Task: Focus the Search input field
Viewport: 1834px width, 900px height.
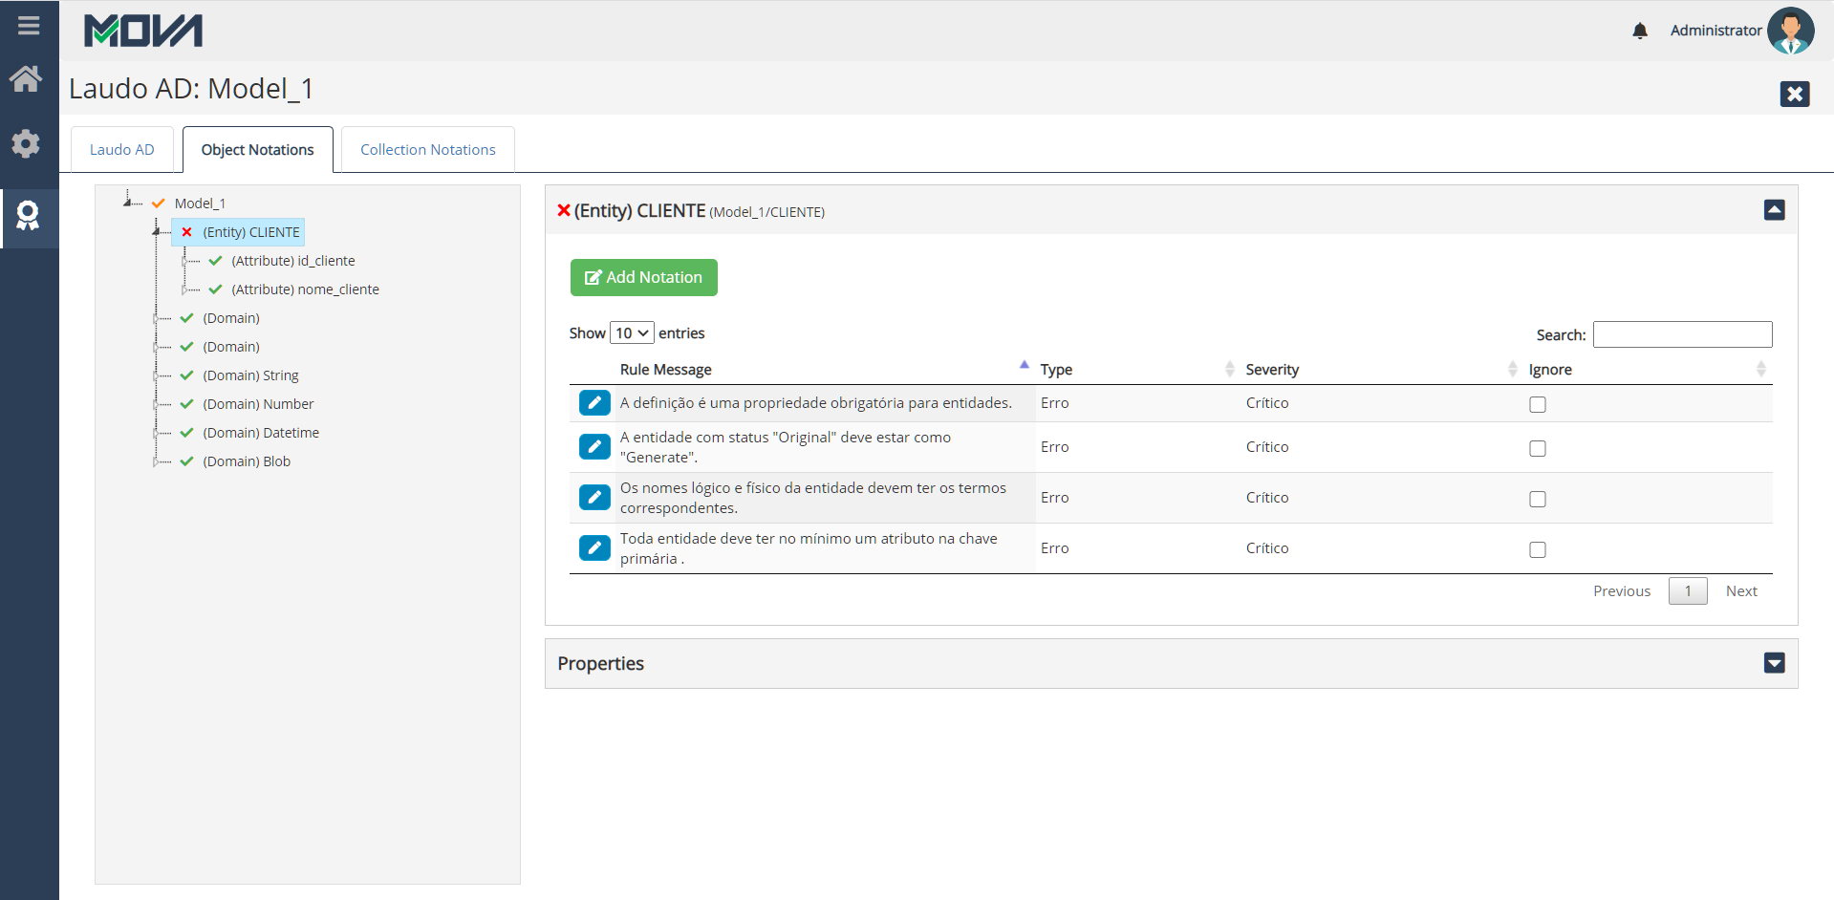Action: (1682, 334)
